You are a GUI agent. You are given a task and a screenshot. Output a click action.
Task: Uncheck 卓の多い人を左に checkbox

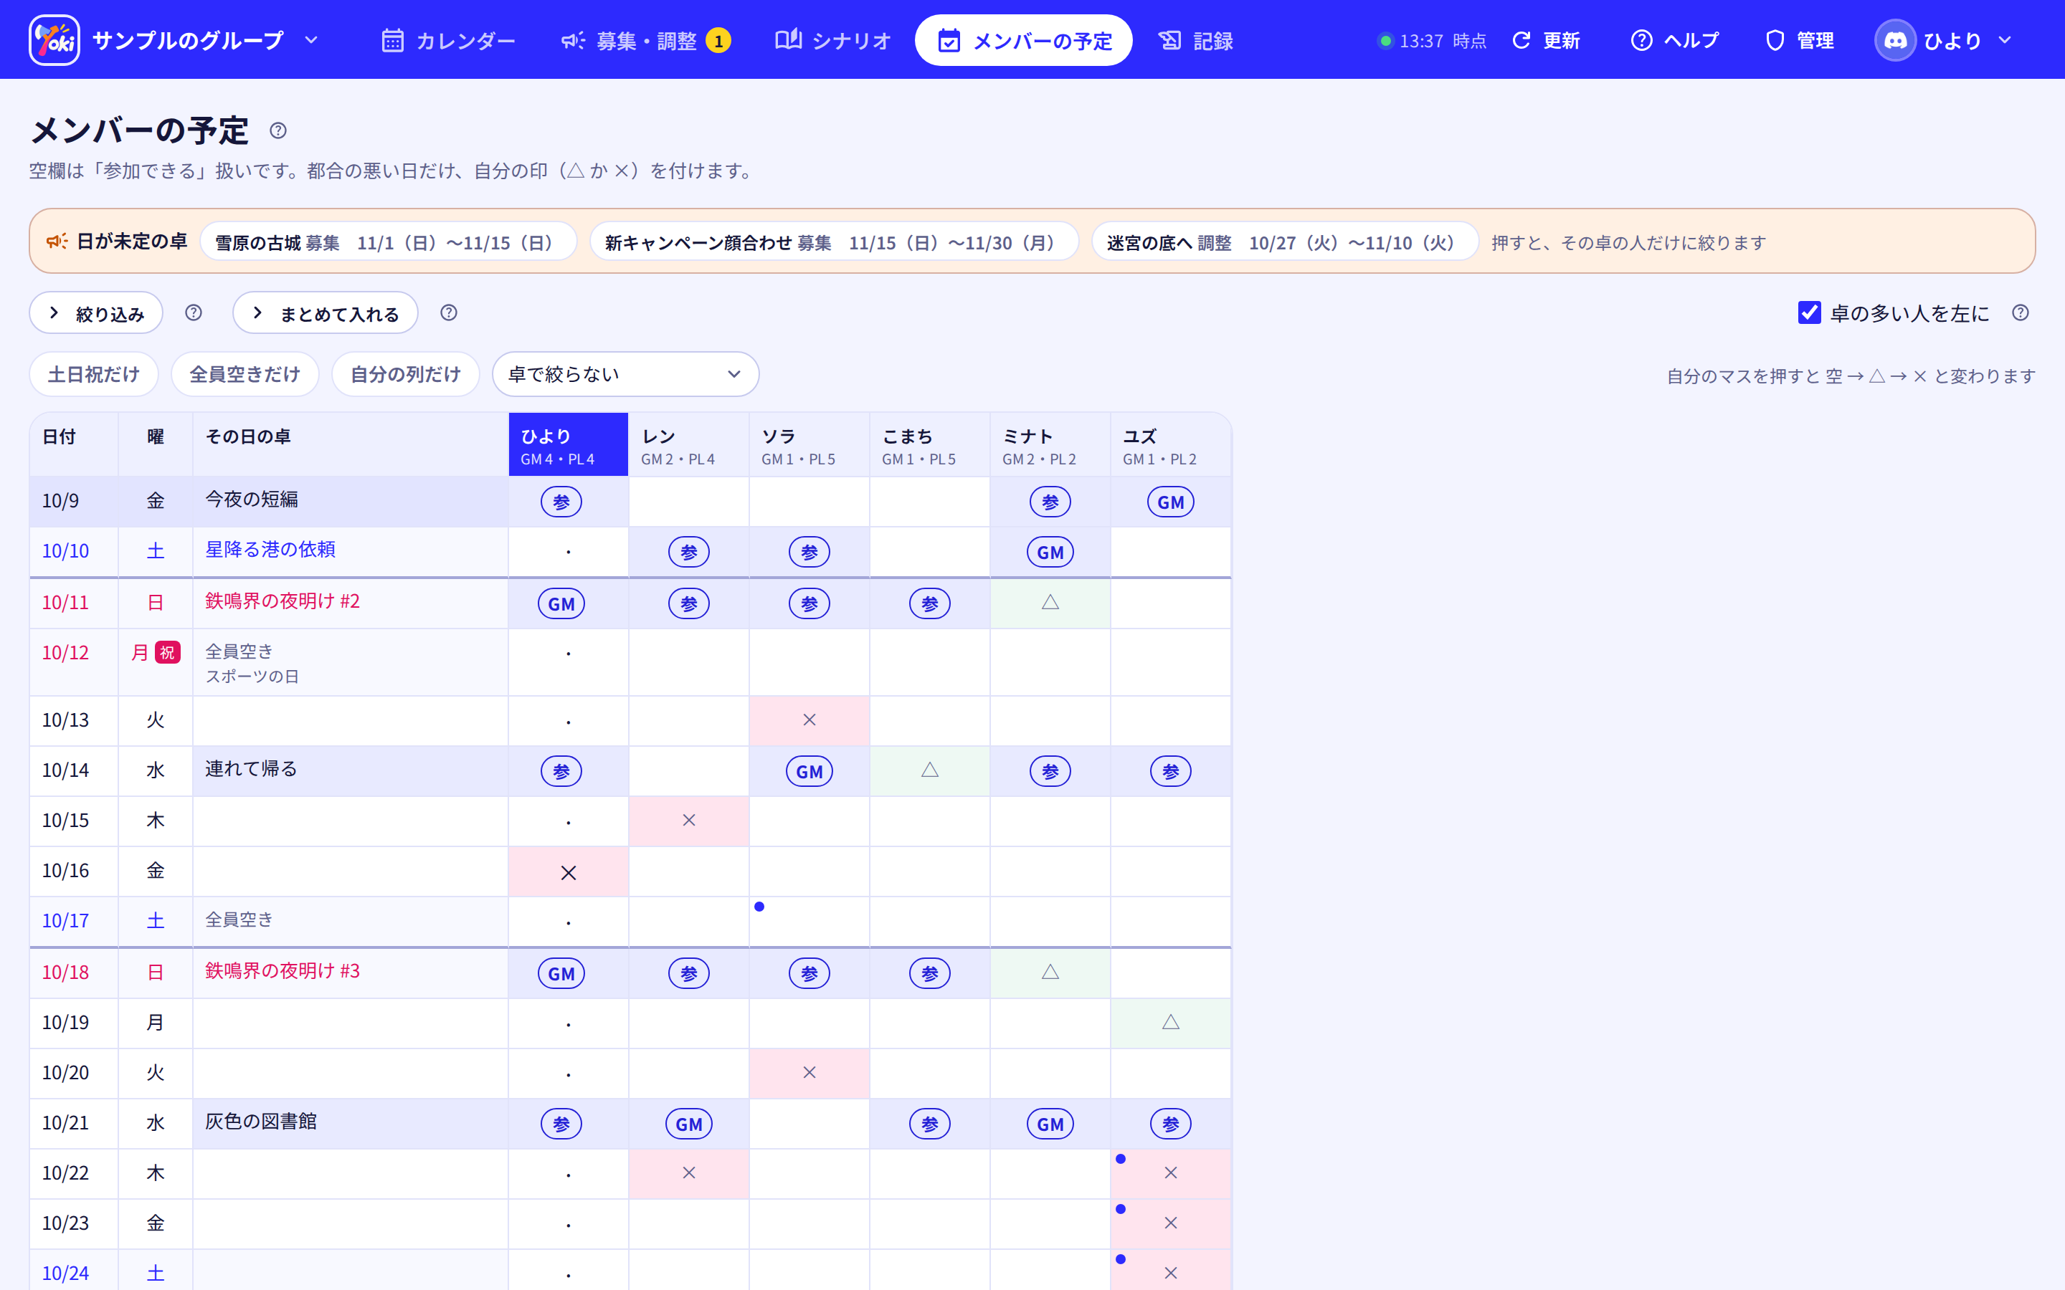coord(1809,312)
